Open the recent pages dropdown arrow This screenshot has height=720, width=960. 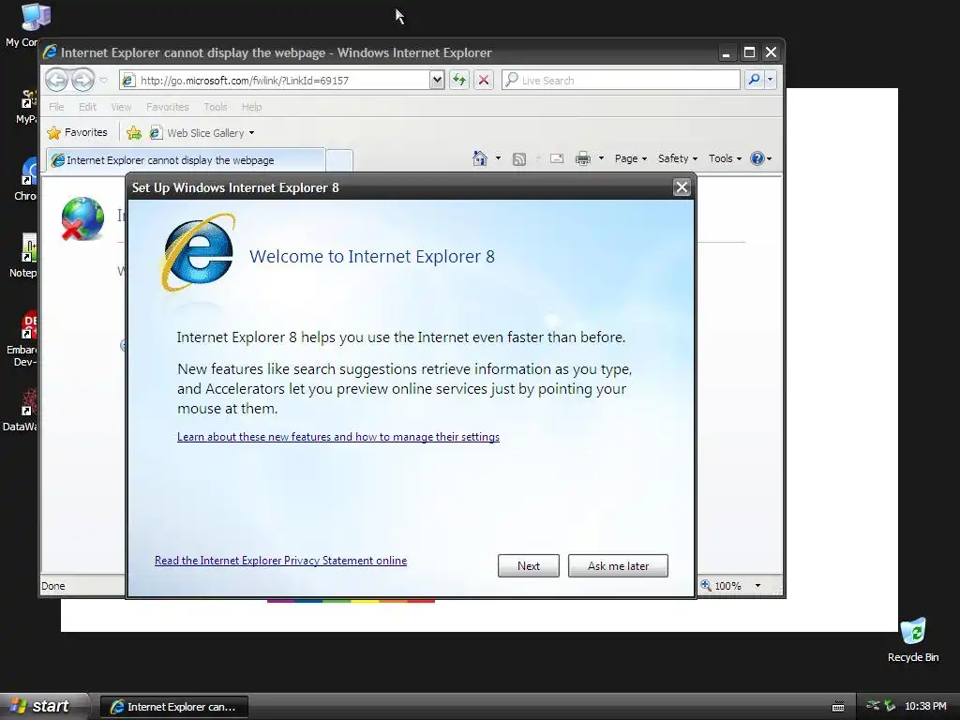pos(103,81)
